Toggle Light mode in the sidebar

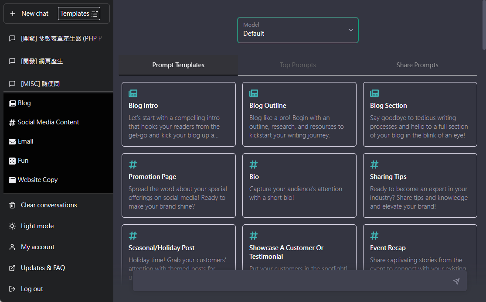click(x=37, y=226)
